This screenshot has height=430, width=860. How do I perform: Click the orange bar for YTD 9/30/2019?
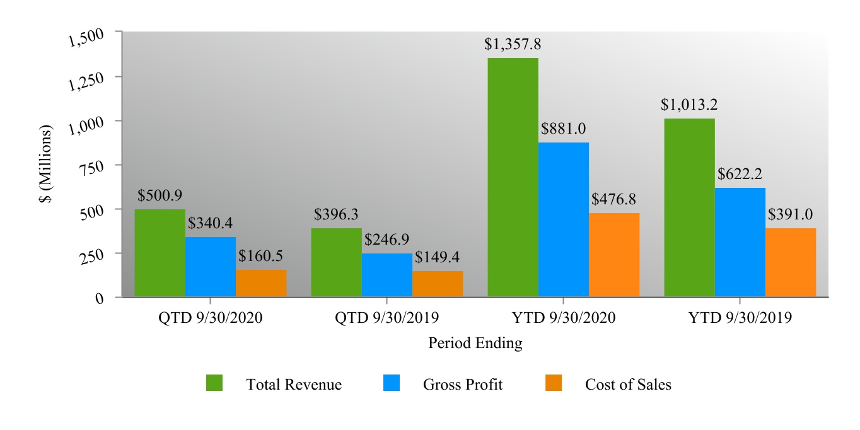click(791, 262)
